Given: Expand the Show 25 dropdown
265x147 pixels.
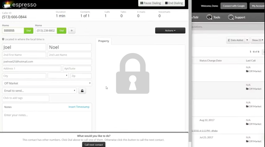Looking at the screenshot, I should [x=257, y=40].
